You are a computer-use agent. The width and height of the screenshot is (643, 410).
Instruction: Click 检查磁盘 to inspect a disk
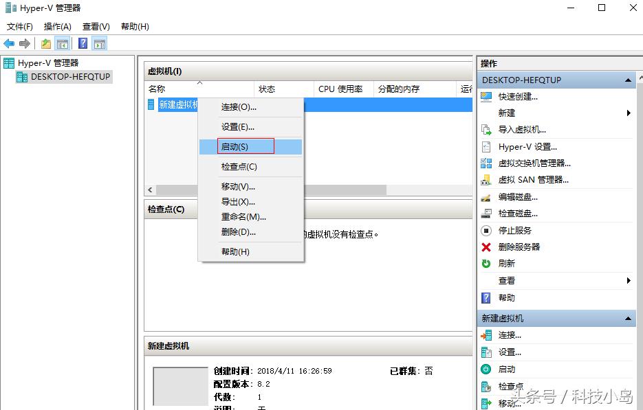pos(516,214)
